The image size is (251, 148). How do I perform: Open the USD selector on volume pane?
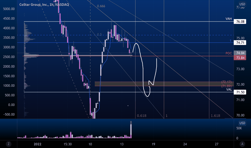(x=242, y=123)
